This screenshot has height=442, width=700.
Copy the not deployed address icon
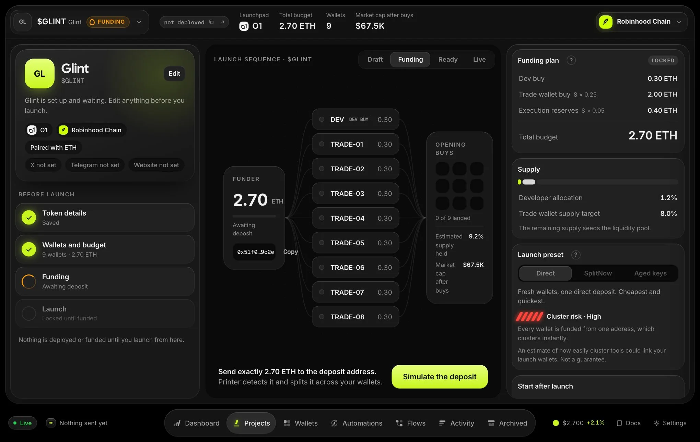pos(212,22)
